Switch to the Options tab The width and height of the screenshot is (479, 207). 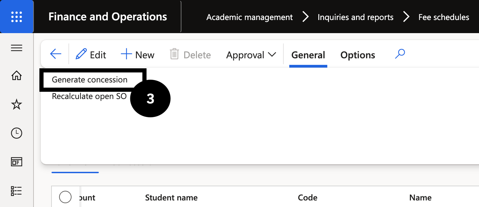coord(358,55)
